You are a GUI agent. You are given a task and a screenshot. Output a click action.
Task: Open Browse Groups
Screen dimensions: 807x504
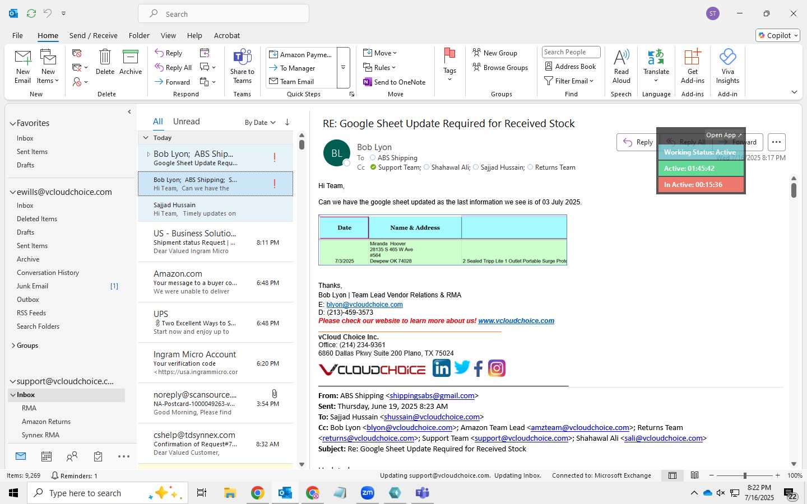(500, 67)
